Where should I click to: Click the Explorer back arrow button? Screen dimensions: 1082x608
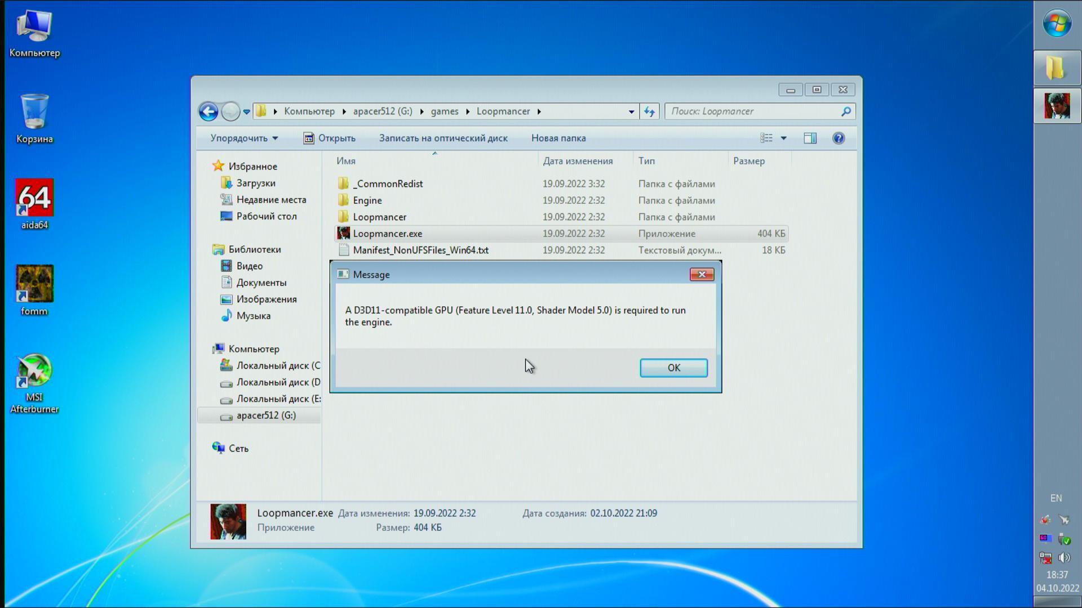click(209, 111)
